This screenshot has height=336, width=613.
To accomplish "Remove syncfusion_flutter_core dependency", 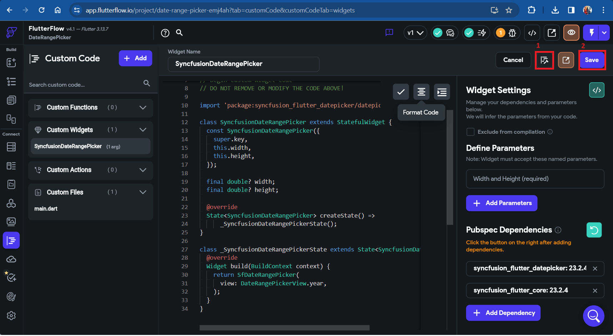I will click(x=595, y=291).
